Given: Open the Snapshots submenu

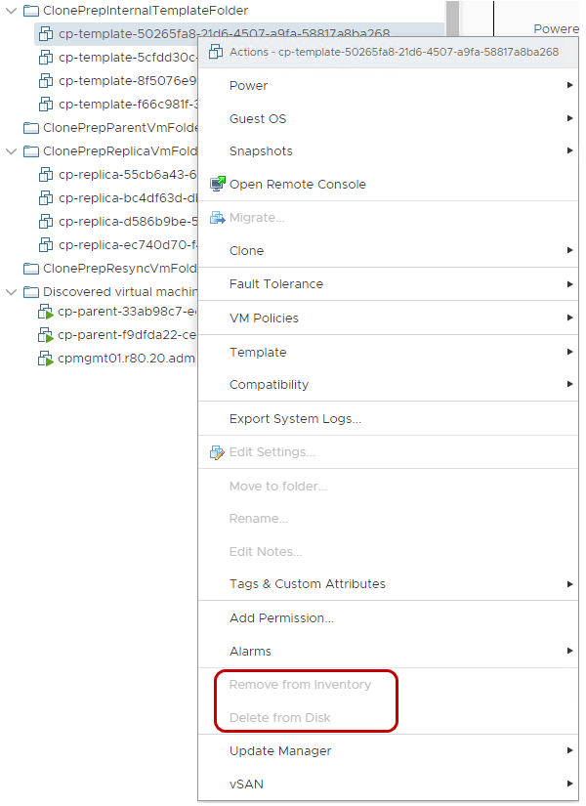Looking at the screenshot, I should pyautogui.click(x=261, y=151).
